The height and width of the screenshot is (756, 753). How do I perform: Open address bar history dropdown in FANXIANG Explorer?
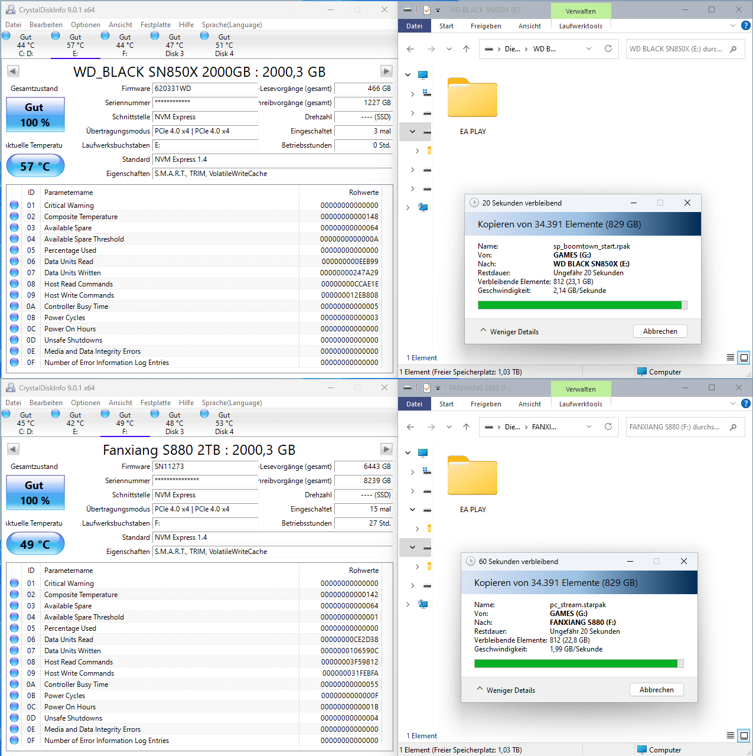pyautogui.click(x=589, y=427)
